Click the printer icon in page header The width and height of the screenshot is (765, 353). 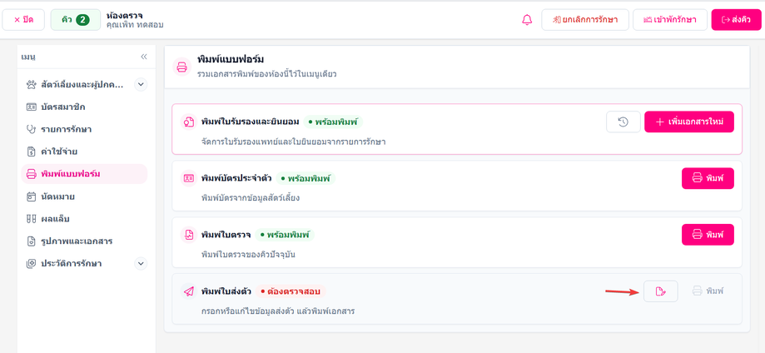(x=182, y=67)
